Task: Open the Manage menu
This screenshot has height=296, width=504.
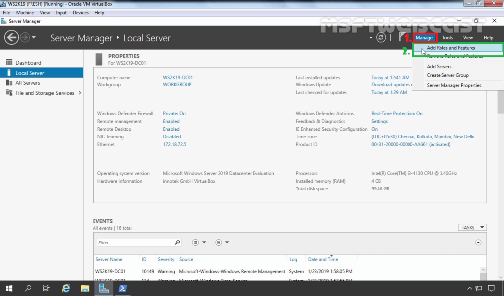Action: click(x=424, y=37)
